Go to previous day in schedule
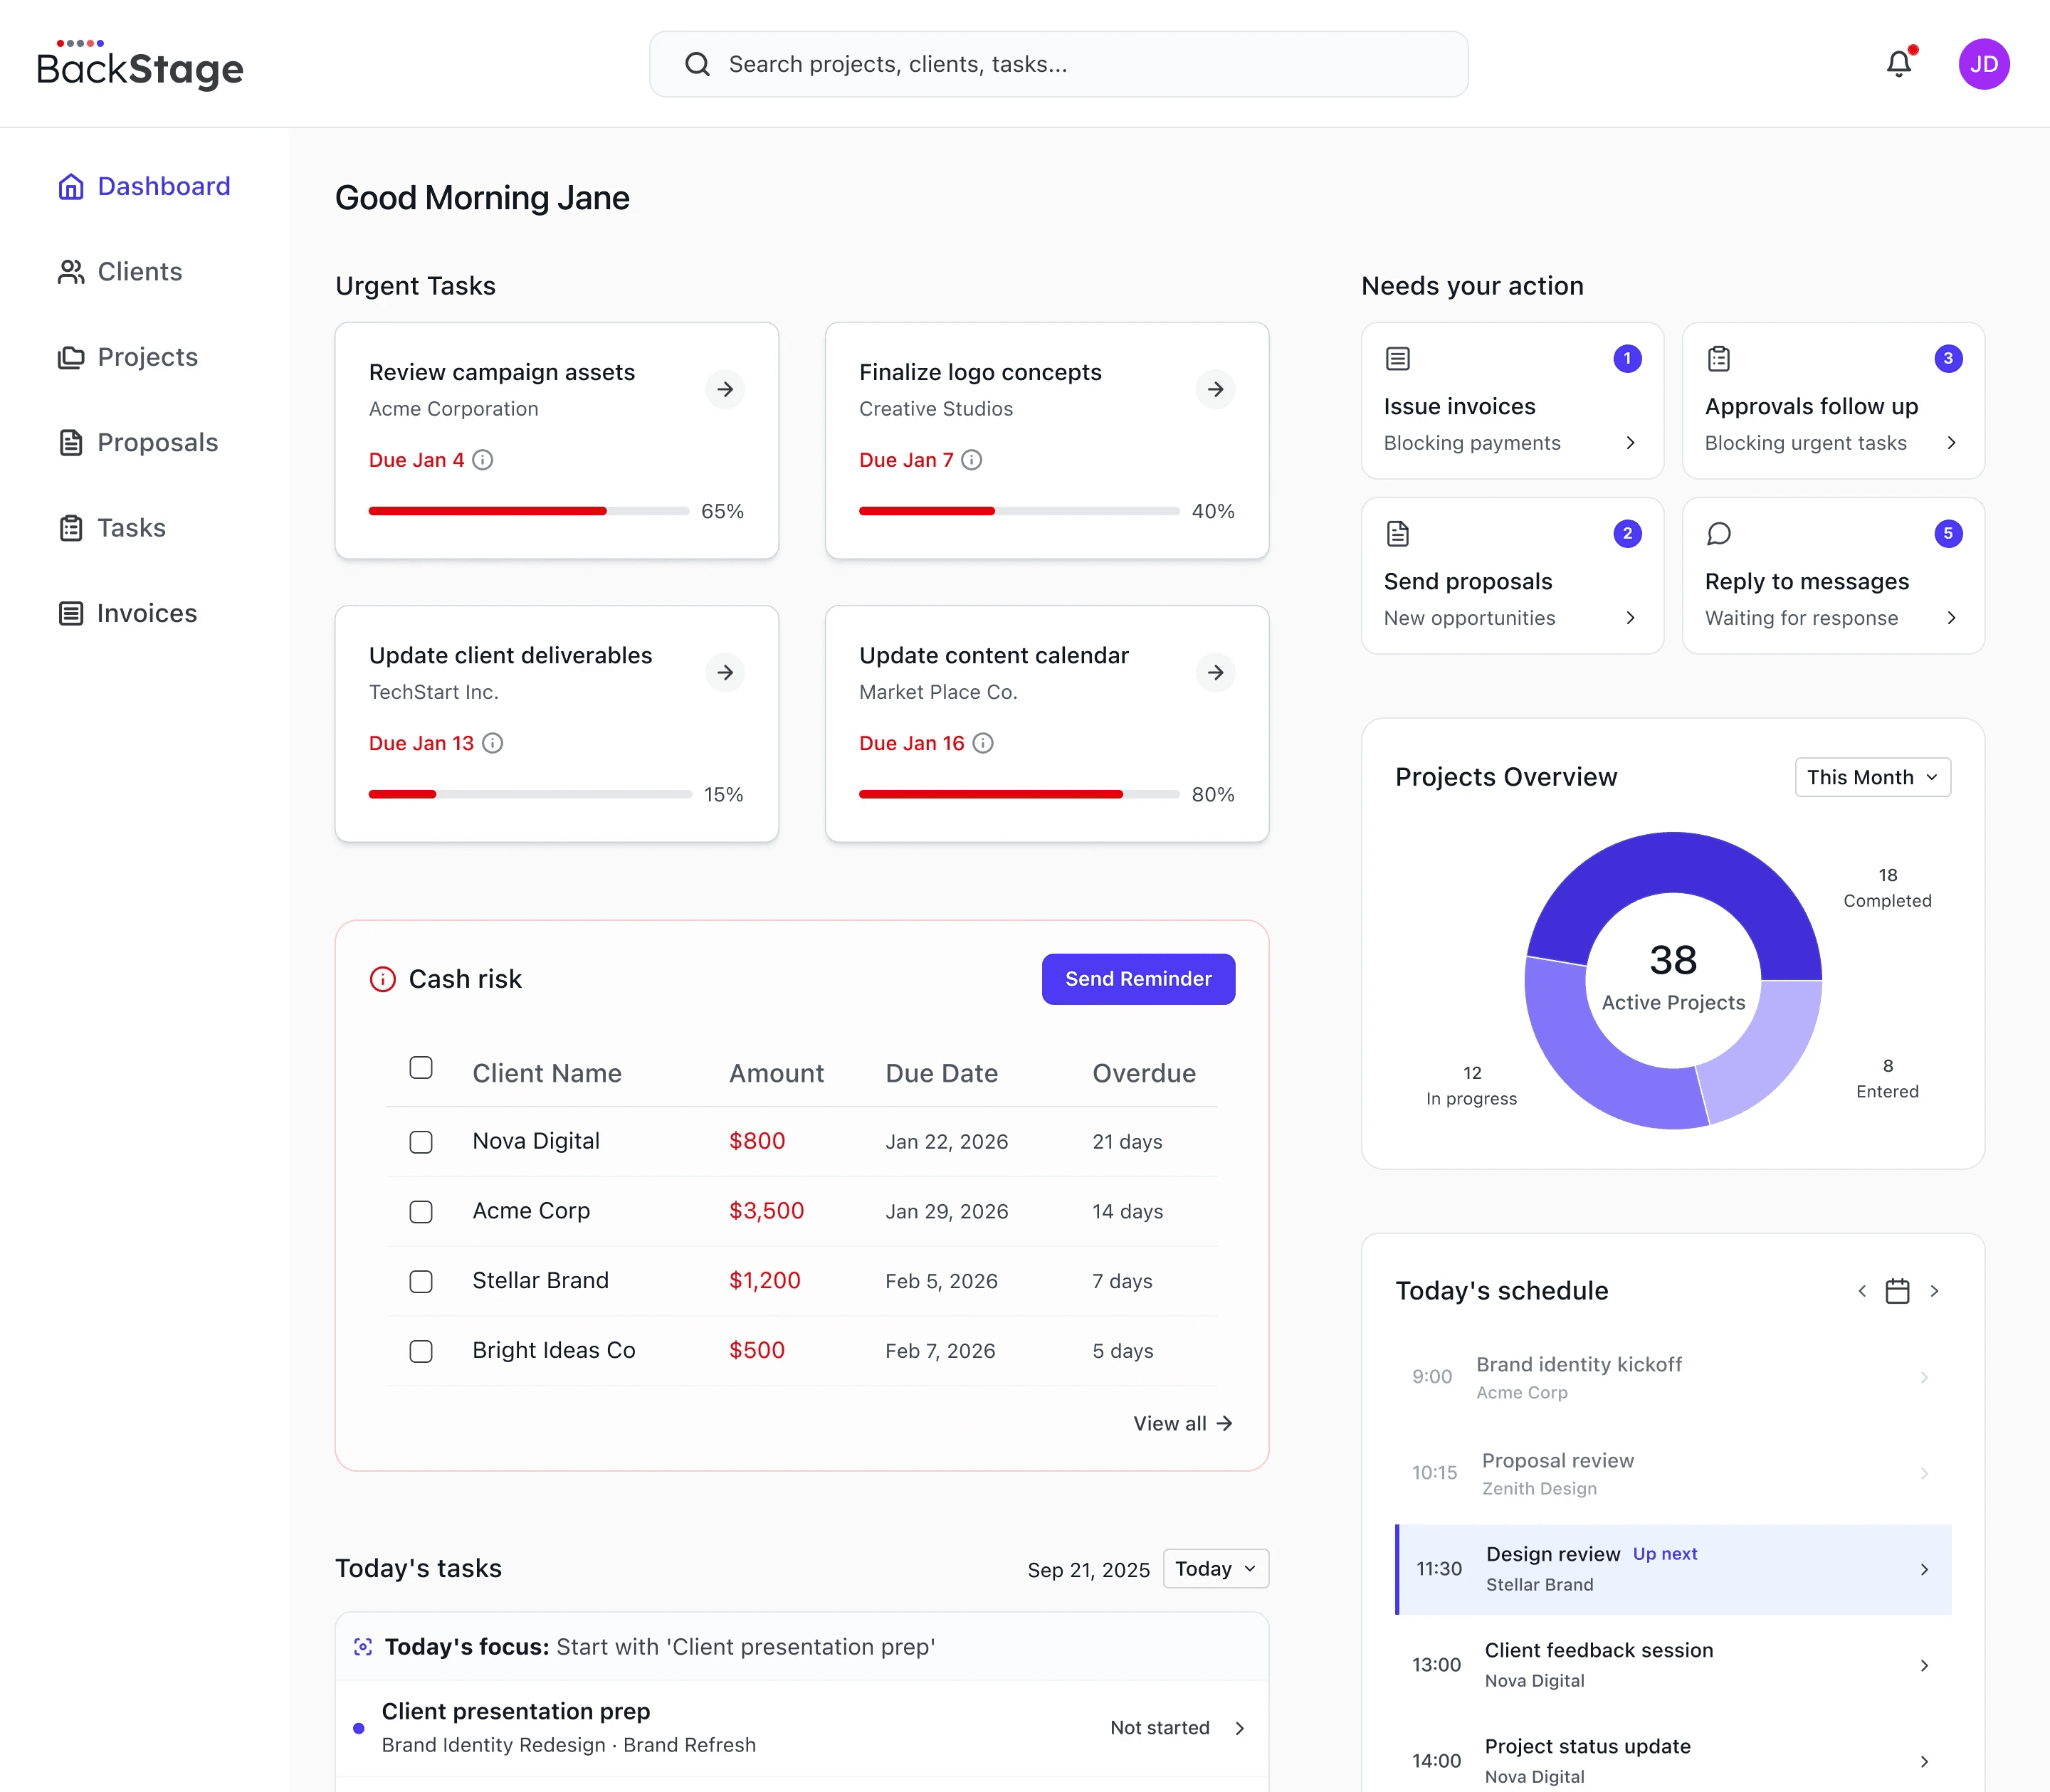 1861,1291
